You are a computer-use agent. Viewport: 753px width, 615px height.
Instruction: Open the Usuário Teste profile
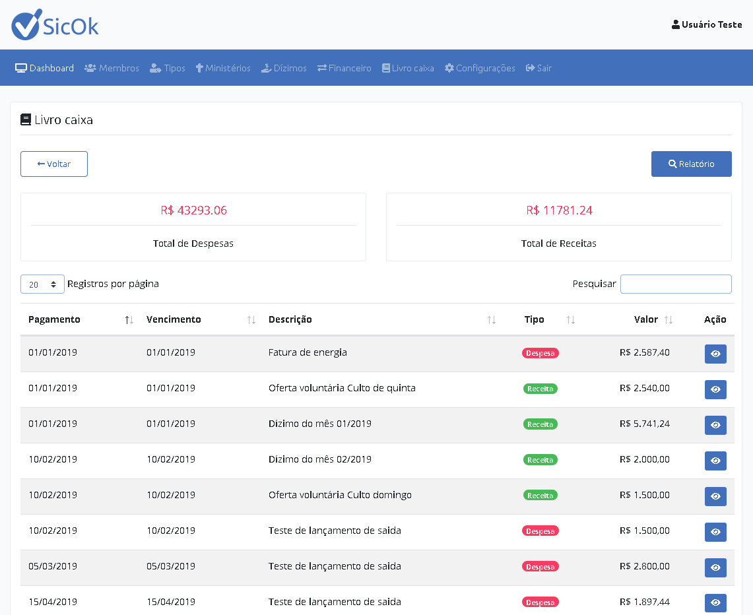(x=706, y=24)
